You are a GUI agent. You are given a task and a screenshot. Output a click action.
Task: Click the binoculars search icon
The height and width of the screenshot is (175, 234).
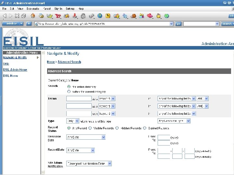coord(66,16)
